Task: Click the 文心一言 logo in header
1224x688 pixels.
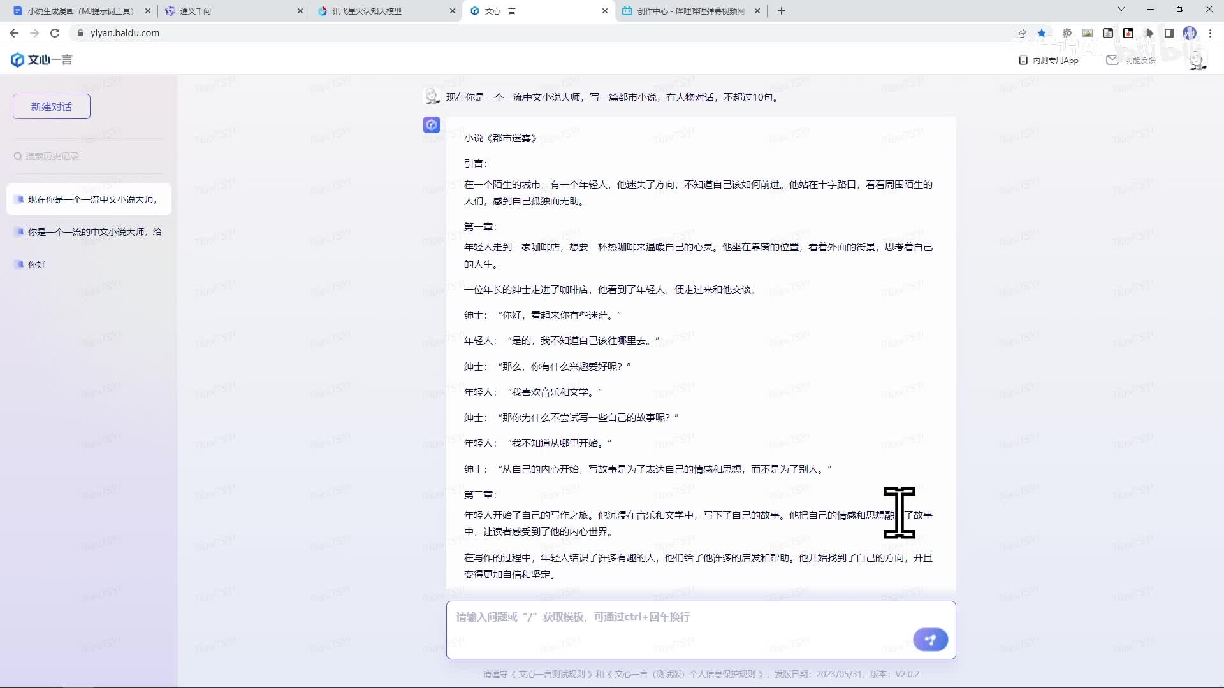Action: (41, 60)
